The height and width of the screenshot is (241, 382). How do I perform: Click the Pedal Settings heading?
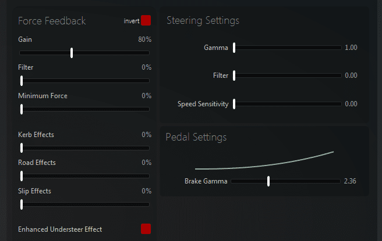[x=196, y=138]
